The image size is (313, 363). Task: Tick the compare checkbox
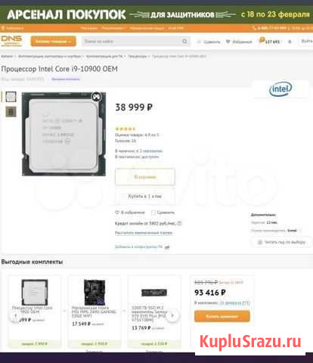point(153,213)
